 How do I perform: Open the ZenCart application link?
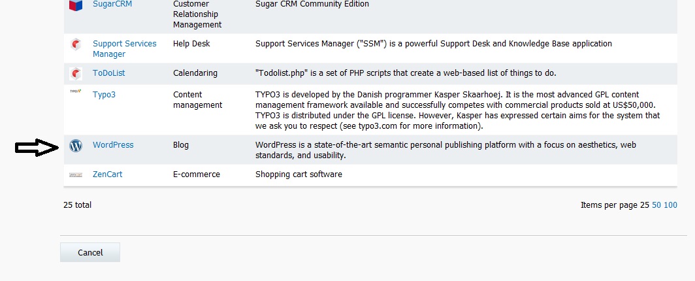(x=107, y=174)
